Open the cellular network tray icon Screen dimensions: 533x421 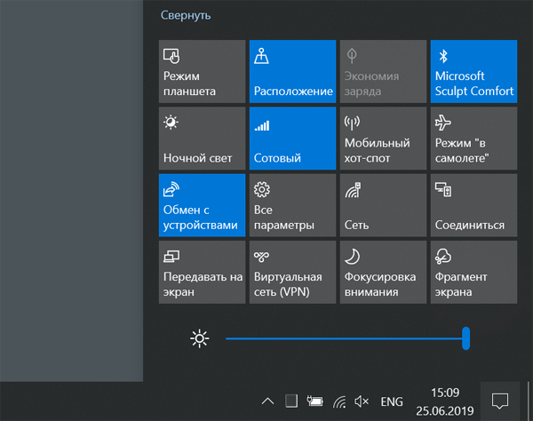339,401
